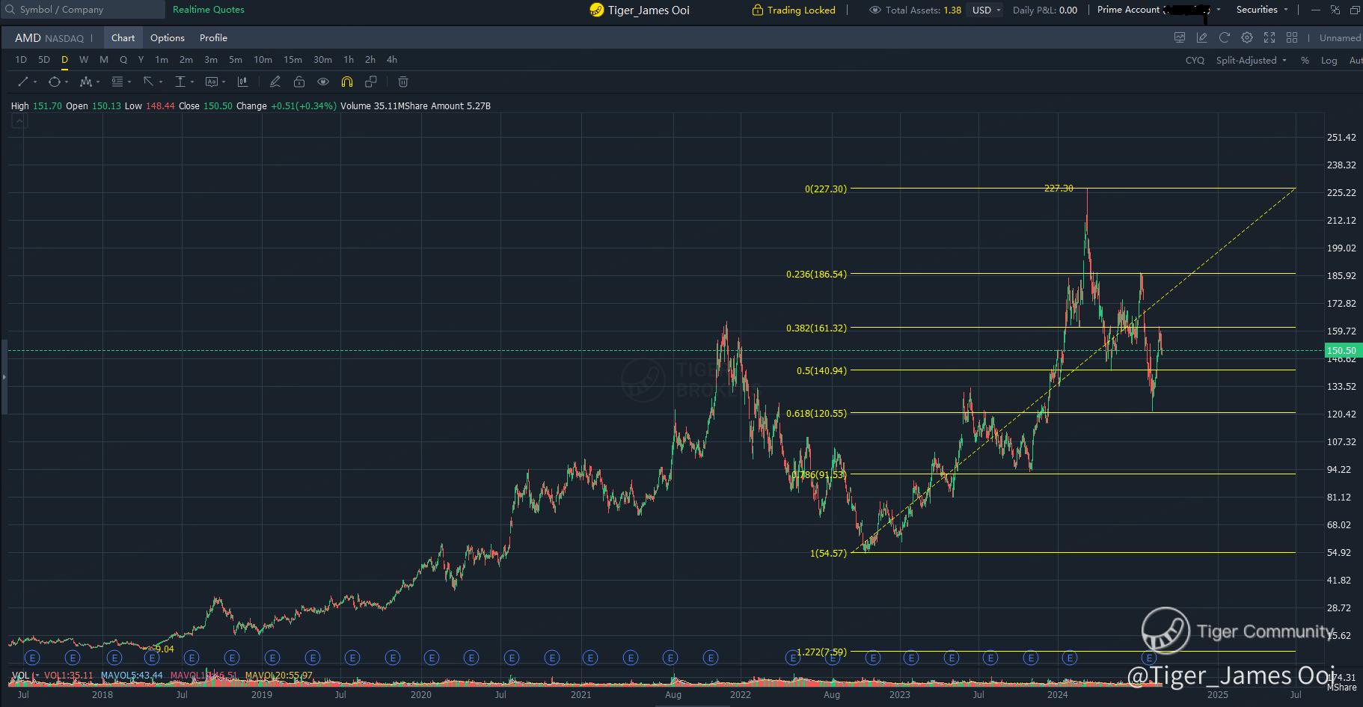Click the magnifier search icon
Screen dimensions: 1363x707
click(10, 10)
